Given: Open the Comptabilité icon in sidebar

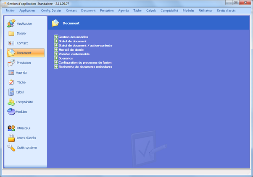Looking at the screenshot, I should [11, 102].
